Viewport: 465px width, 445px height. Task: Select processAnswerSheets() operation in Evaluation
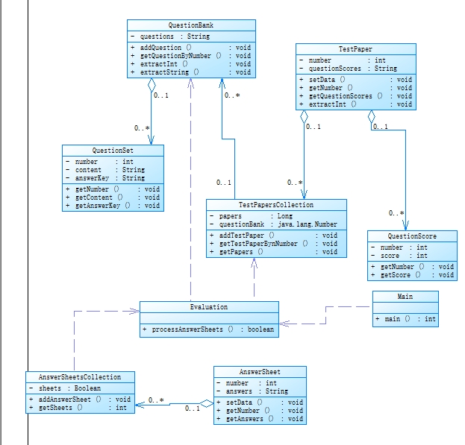click(x=208, y=329)
